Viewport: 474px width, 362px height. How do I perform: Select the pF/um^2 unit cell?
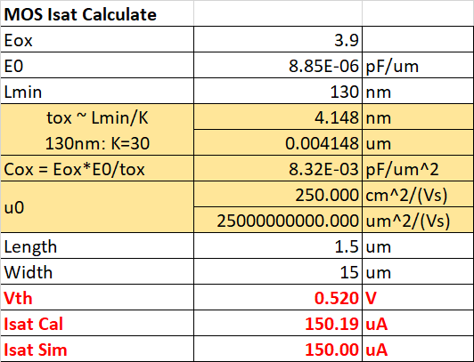pos(418,169)
